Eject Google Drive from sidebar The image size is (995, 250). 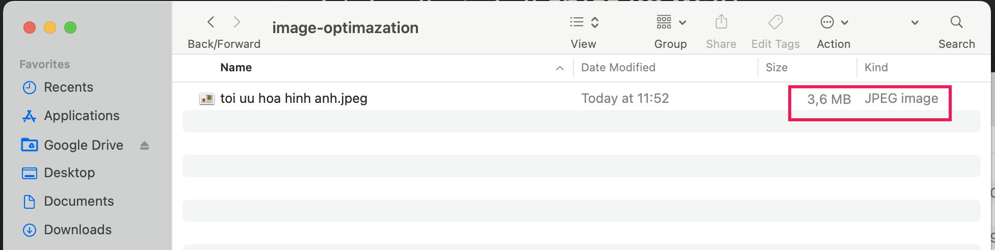[x=145, y=146]
